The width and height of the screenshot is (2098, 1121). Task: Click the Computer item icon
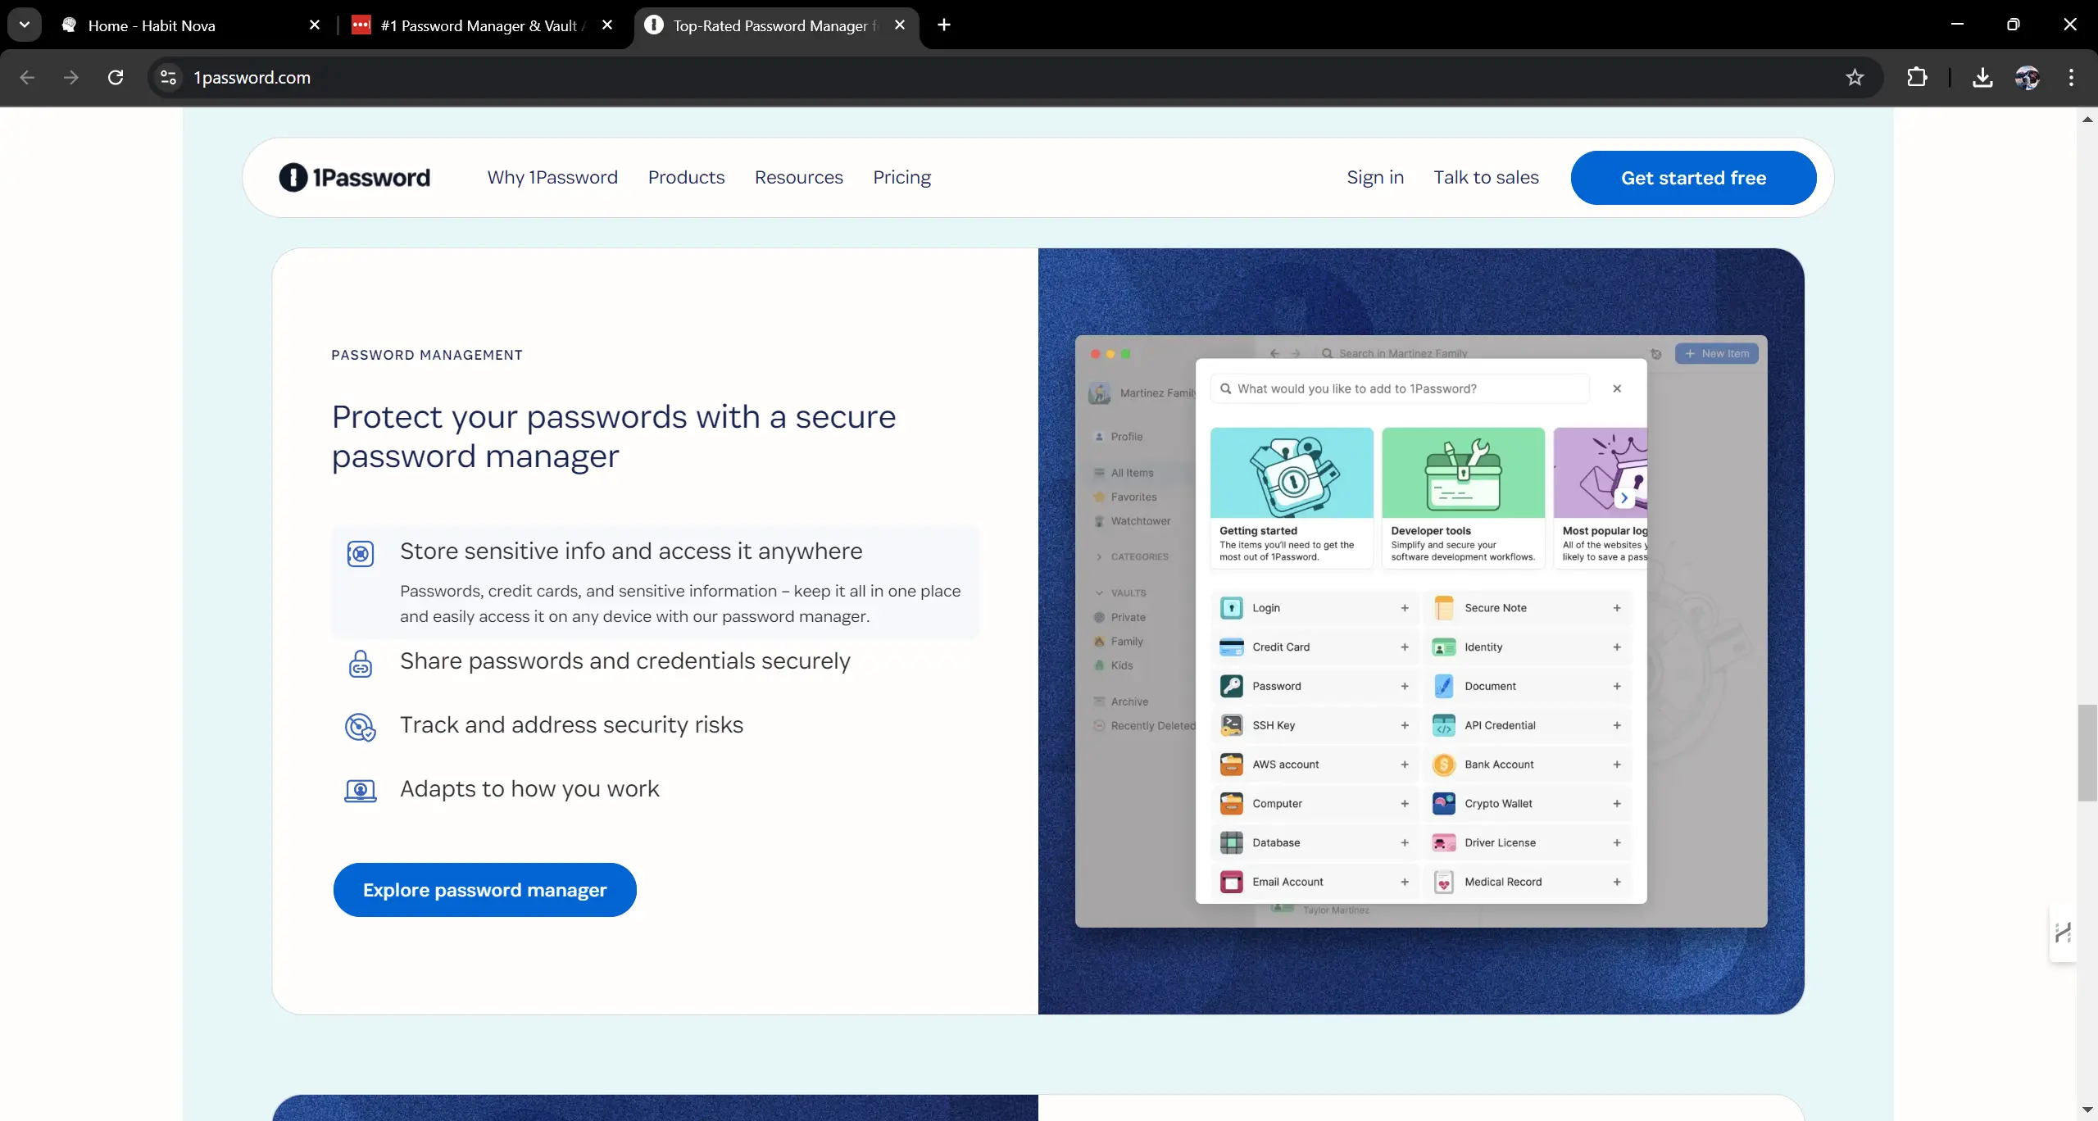[1231, 804]
